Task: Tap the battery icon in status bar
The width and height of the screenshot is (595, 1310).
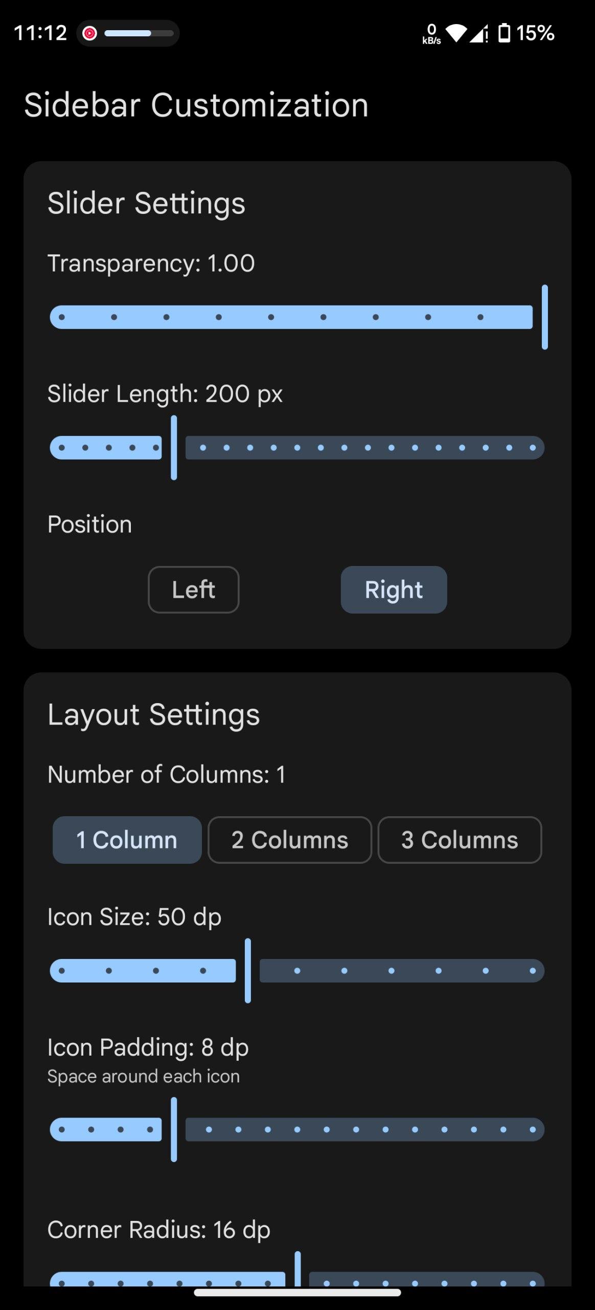Action: 504,33
